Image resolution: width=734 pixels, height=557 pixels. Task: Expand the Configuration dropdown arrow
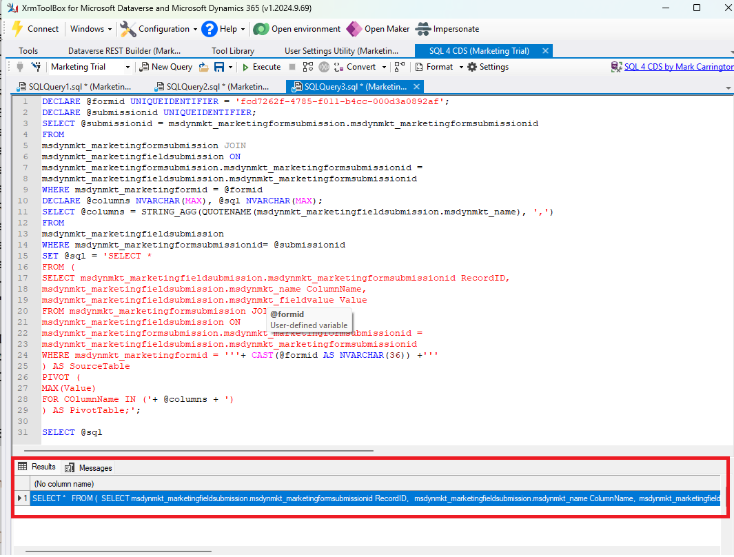(195, 29)
